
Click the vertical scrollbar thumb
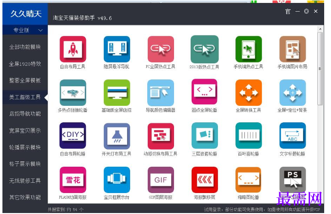(x=320, y=69)
